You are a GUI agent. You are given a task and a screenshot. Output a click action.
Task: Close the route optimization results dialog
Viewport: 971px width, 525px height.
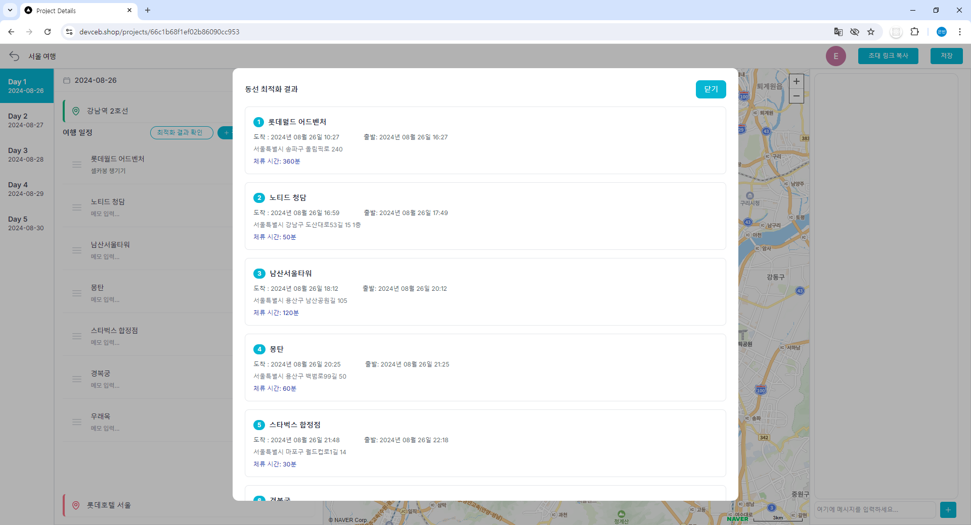(711, 89)
